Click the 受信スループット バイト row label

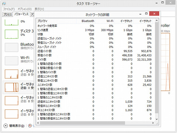tap(49, 43)
